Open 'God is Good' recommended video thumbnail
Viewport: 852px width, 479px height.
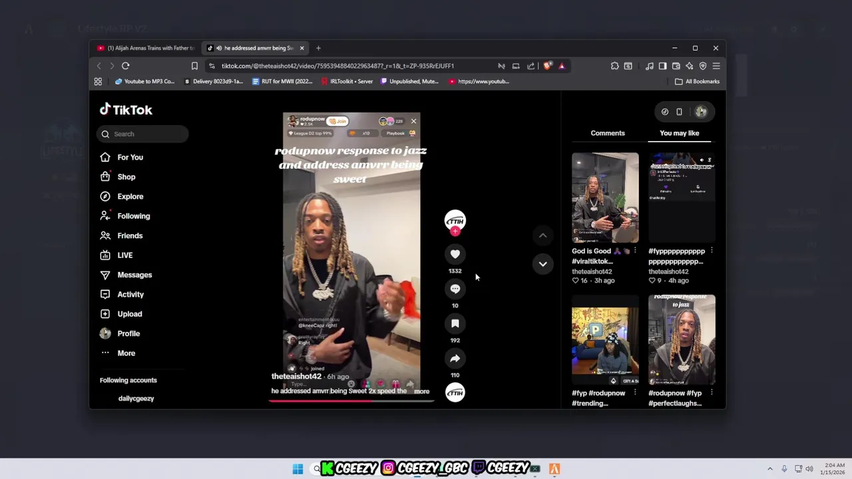click(x=605, y=198)
